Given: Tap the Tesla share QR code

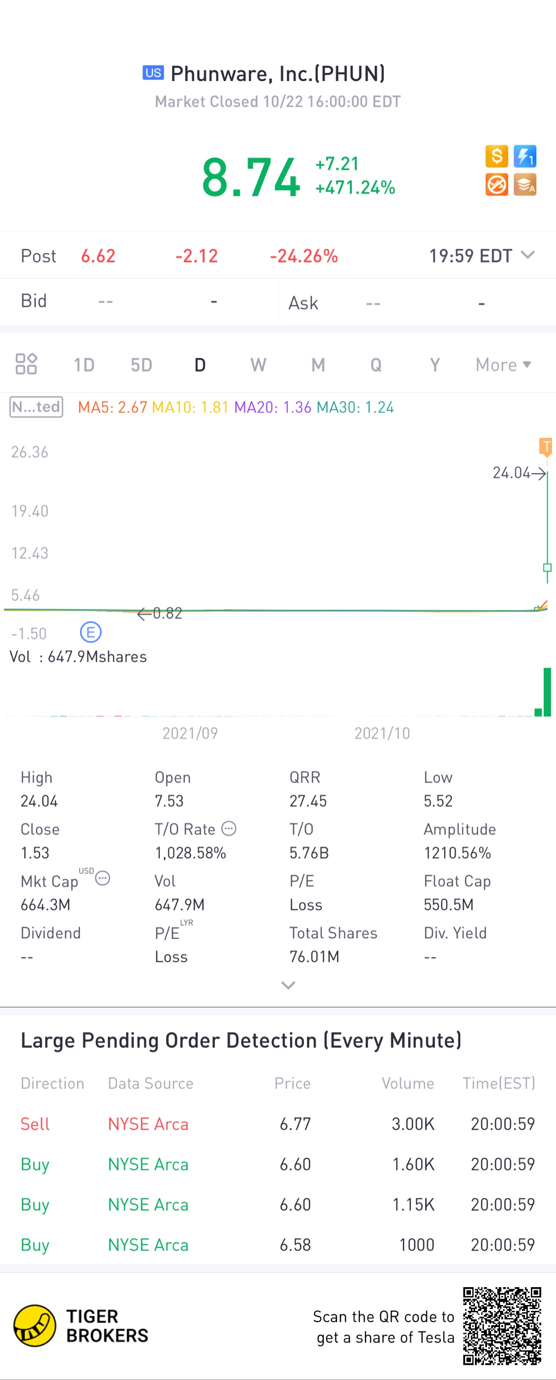Looking at the screenshot, I should pos(502,1326).
